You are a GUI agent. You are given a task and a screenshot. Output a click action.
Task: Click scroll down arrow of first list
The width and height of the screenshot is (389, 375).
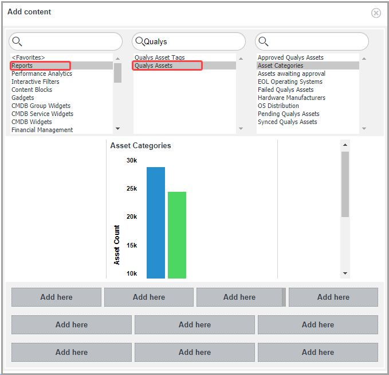point(118,129)
